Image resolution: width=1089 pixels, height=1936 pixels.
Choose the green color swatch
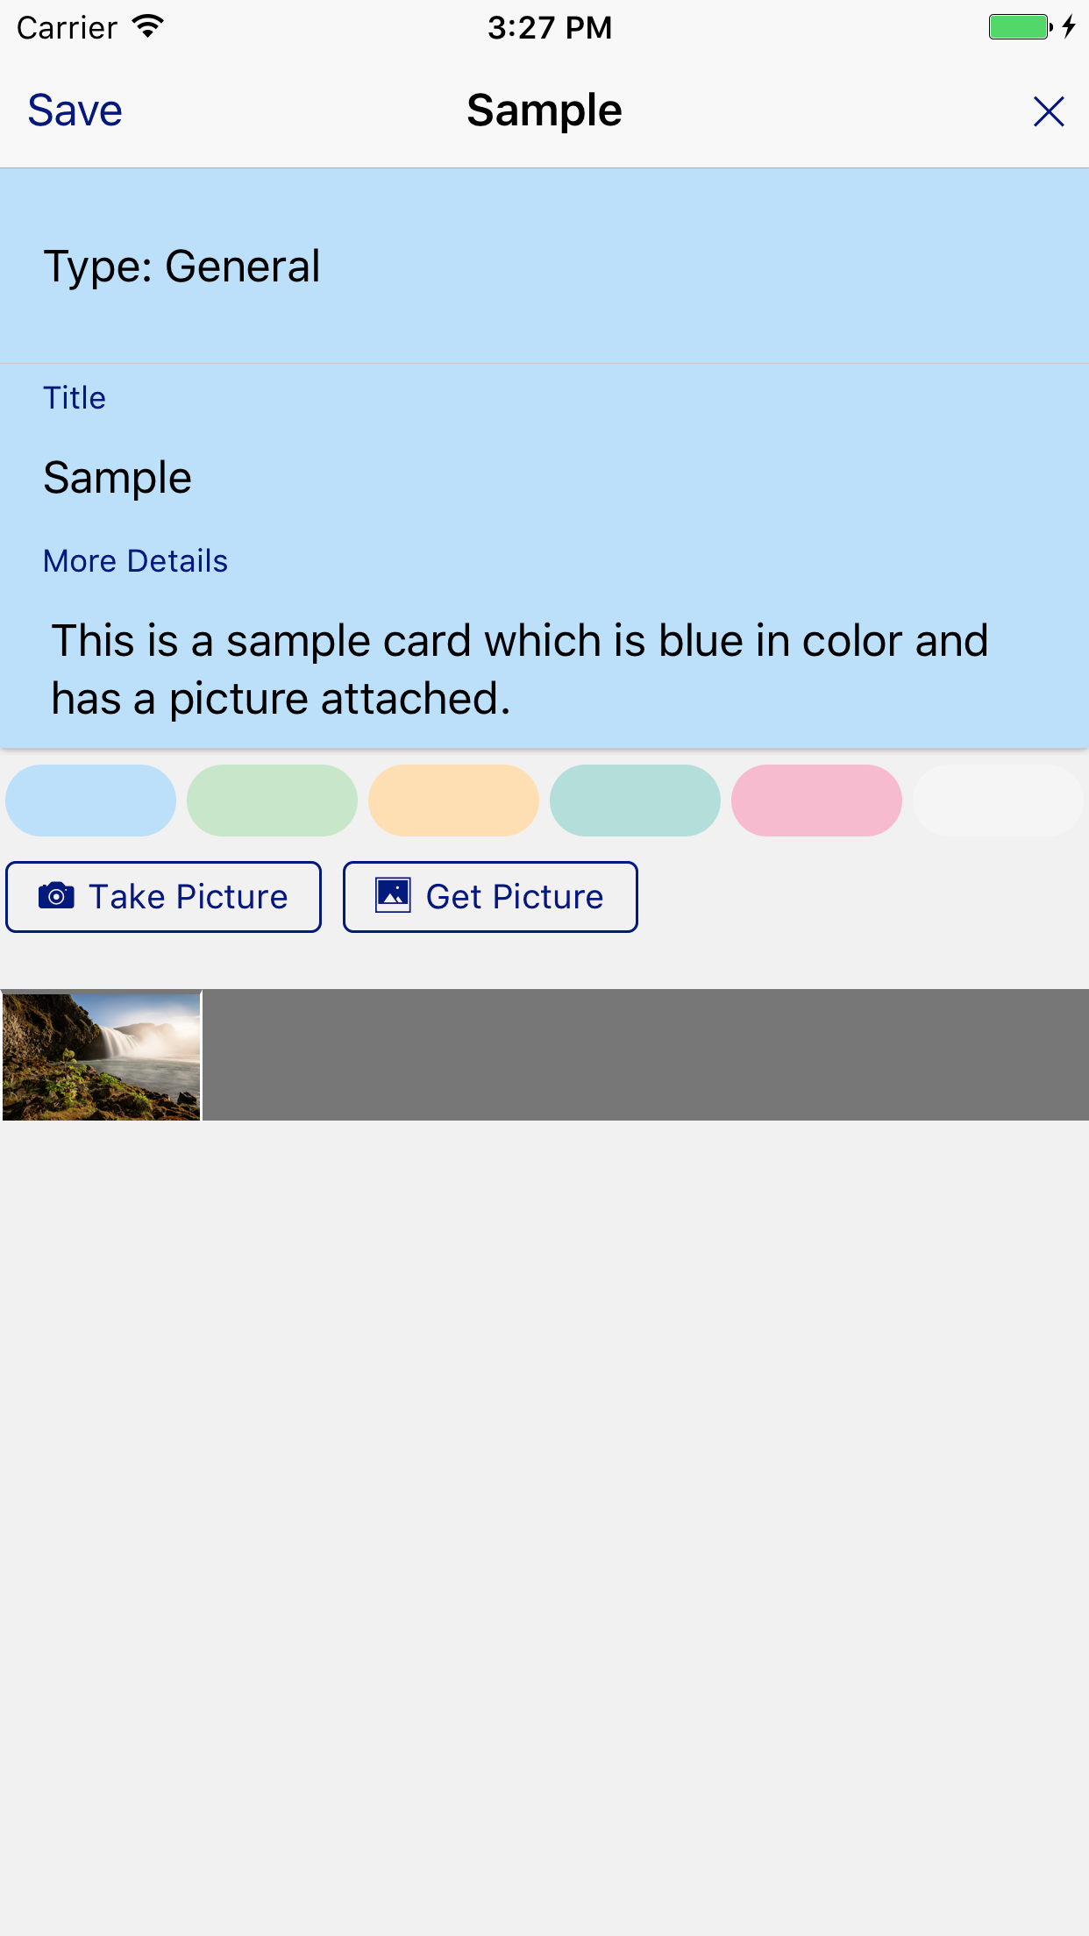pyautogui.click(x=272, y=800)
